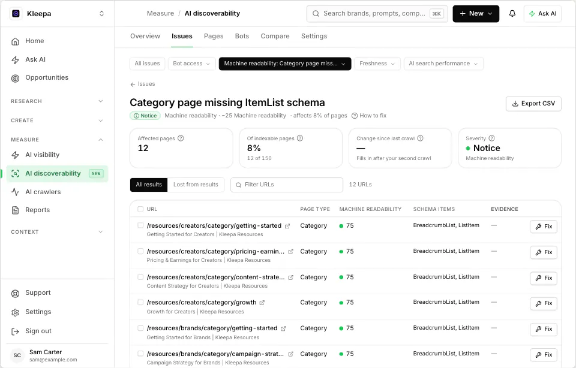
Task: Click the Ask AI button in top bar
Action: click(542, 14)
